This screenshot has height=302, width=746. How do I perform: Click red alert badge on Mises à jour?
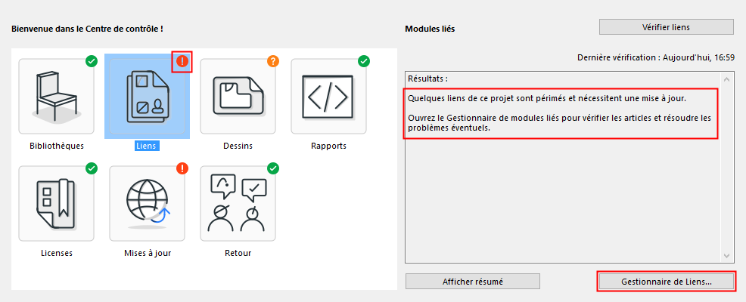(182, 168)
